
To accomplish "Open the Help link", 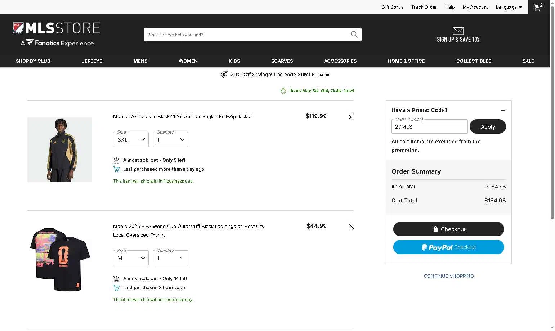I will 450,7.
